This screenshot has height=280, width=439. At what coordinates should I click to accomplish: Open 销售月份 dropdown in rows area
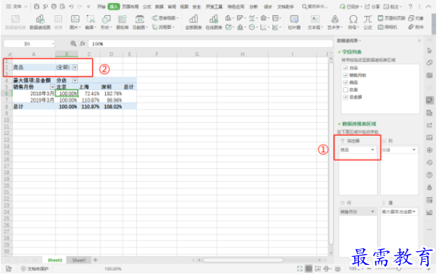pos(373,211)
